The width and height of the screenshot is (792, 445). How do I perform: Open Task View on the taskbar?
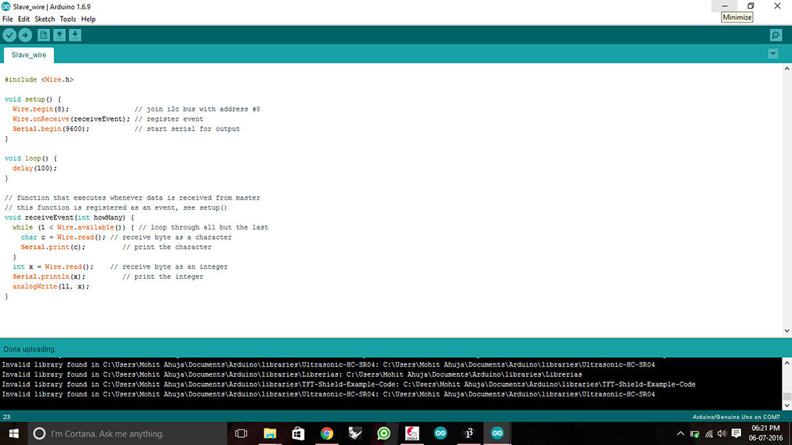click(x=242, y=433)
